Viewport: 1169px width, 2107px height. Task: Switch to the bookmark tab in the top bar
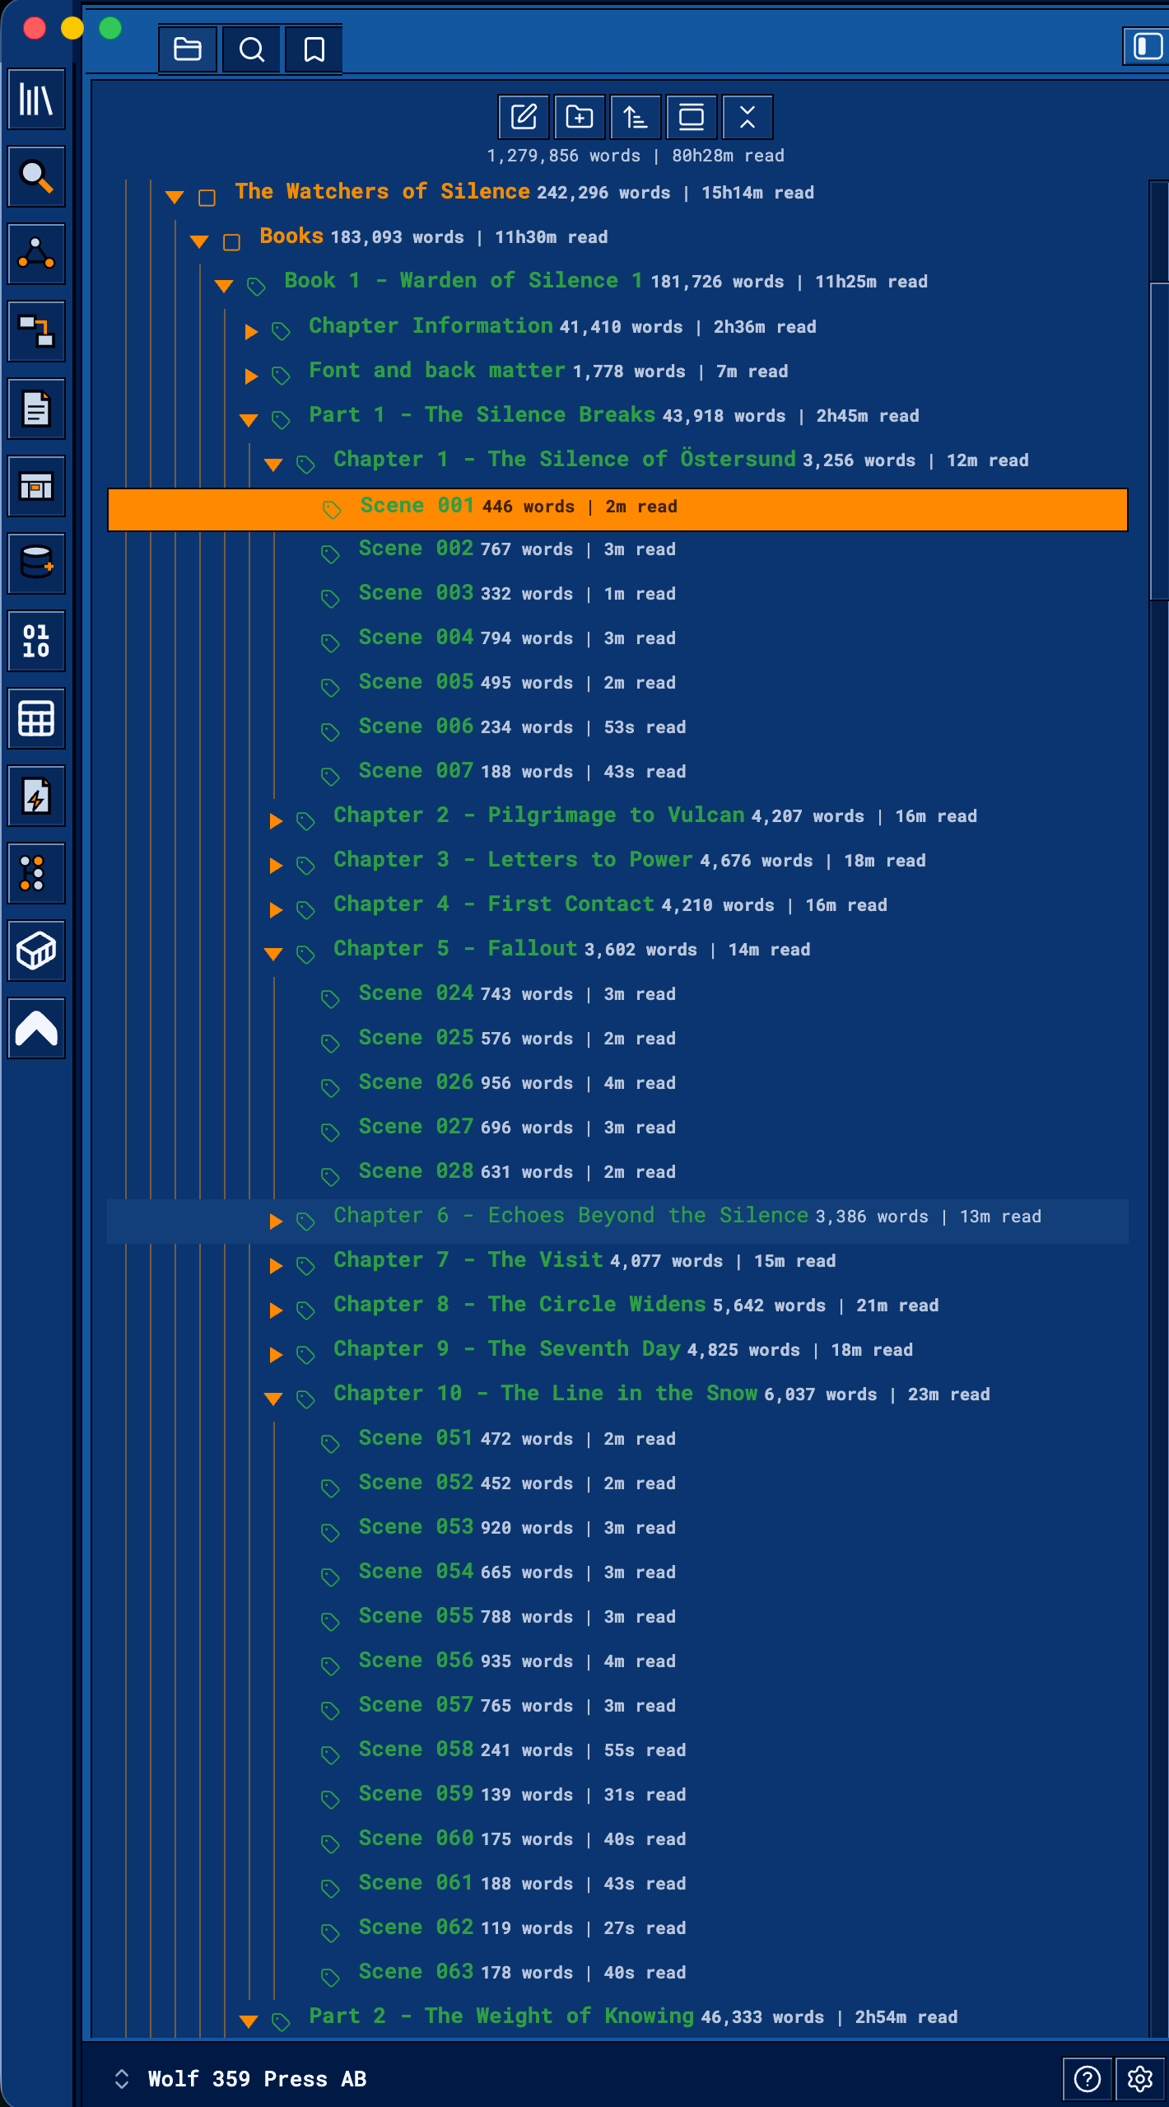(314, 49)
